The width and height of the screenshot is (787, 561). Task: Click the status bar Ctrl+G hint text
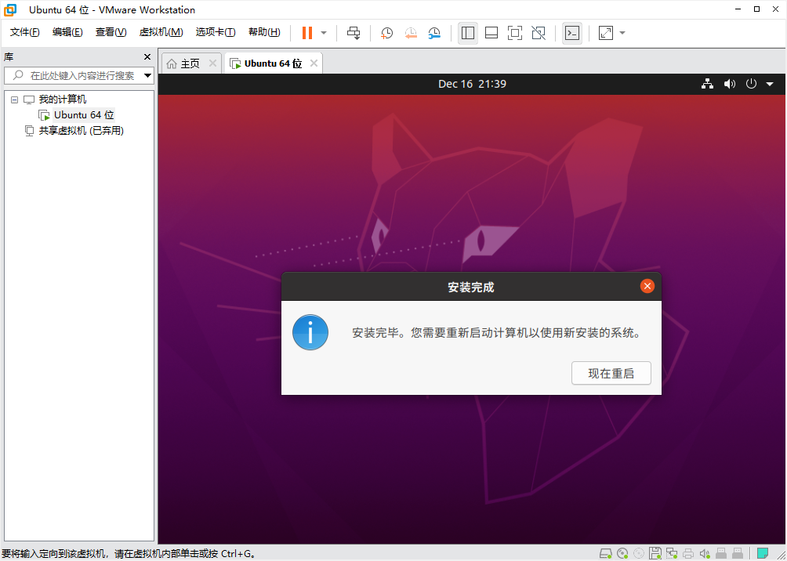pyautogui.click(x=129, y=554)
